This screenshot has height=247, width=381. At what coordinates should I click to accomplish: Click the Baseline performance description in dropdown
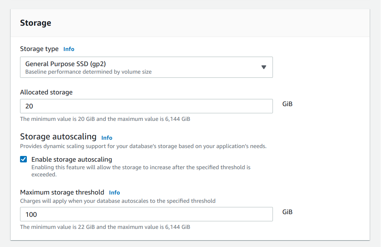coord(88,72)
